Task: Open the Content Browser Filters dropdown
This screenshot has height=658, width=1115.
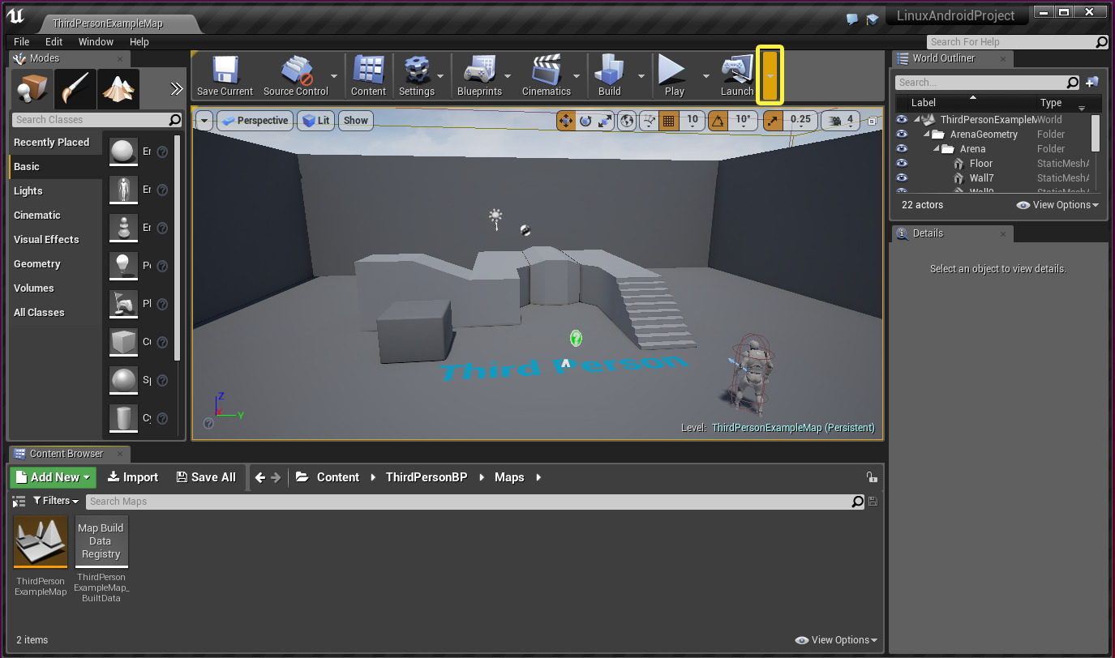Action: [56, 501]
